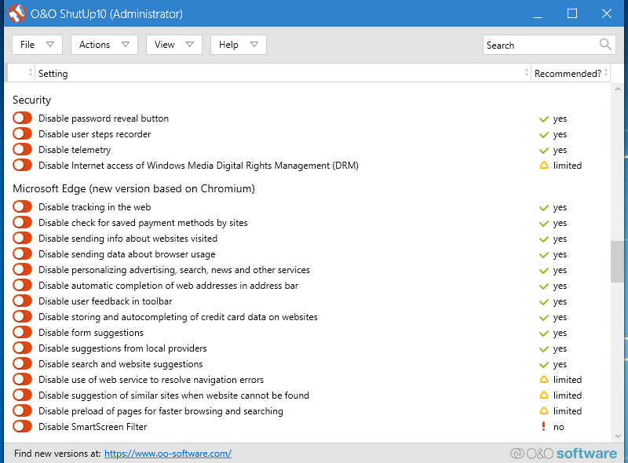The width and height of the screenshot is (628, 463).
Task: Toggle Disable check for saved payment methods
Action: [22, 222]
